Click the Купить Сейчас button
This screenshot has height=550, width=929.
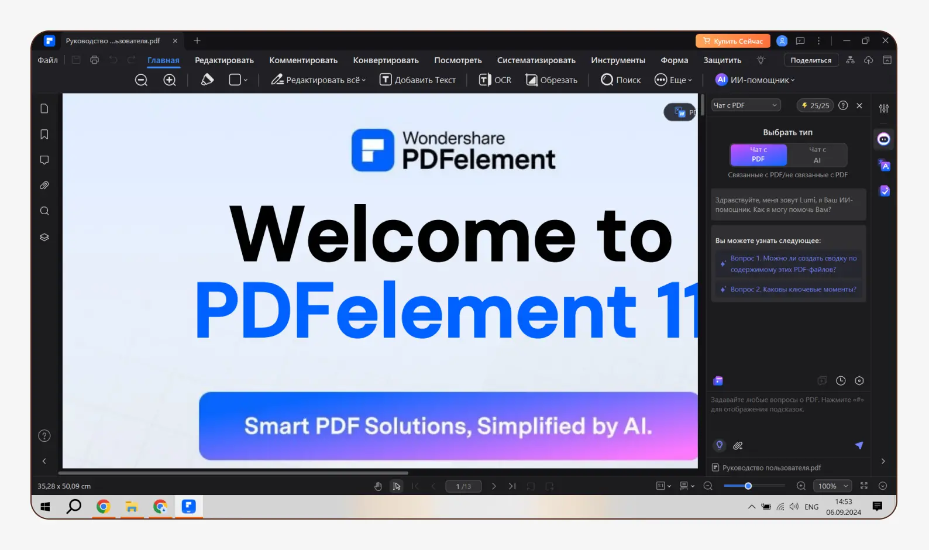(x=733, y=41)
